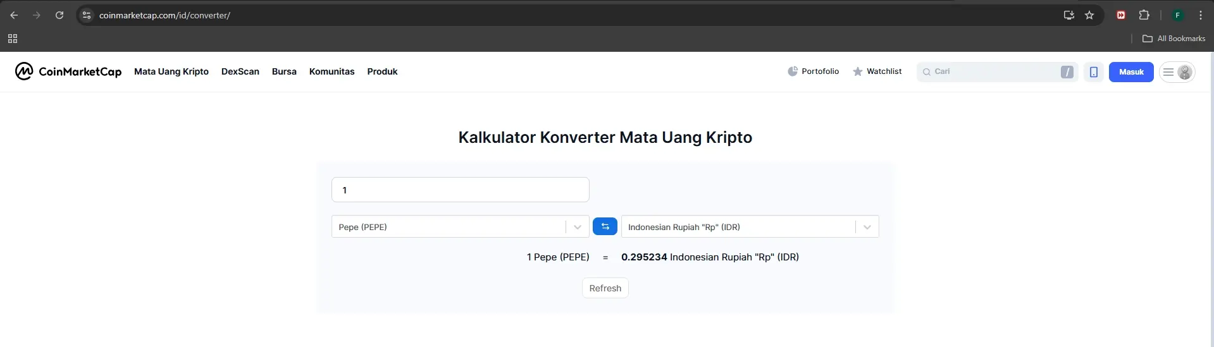Click the browser back arrow
Screen dimensions: 1214x347
coord(14,15)
